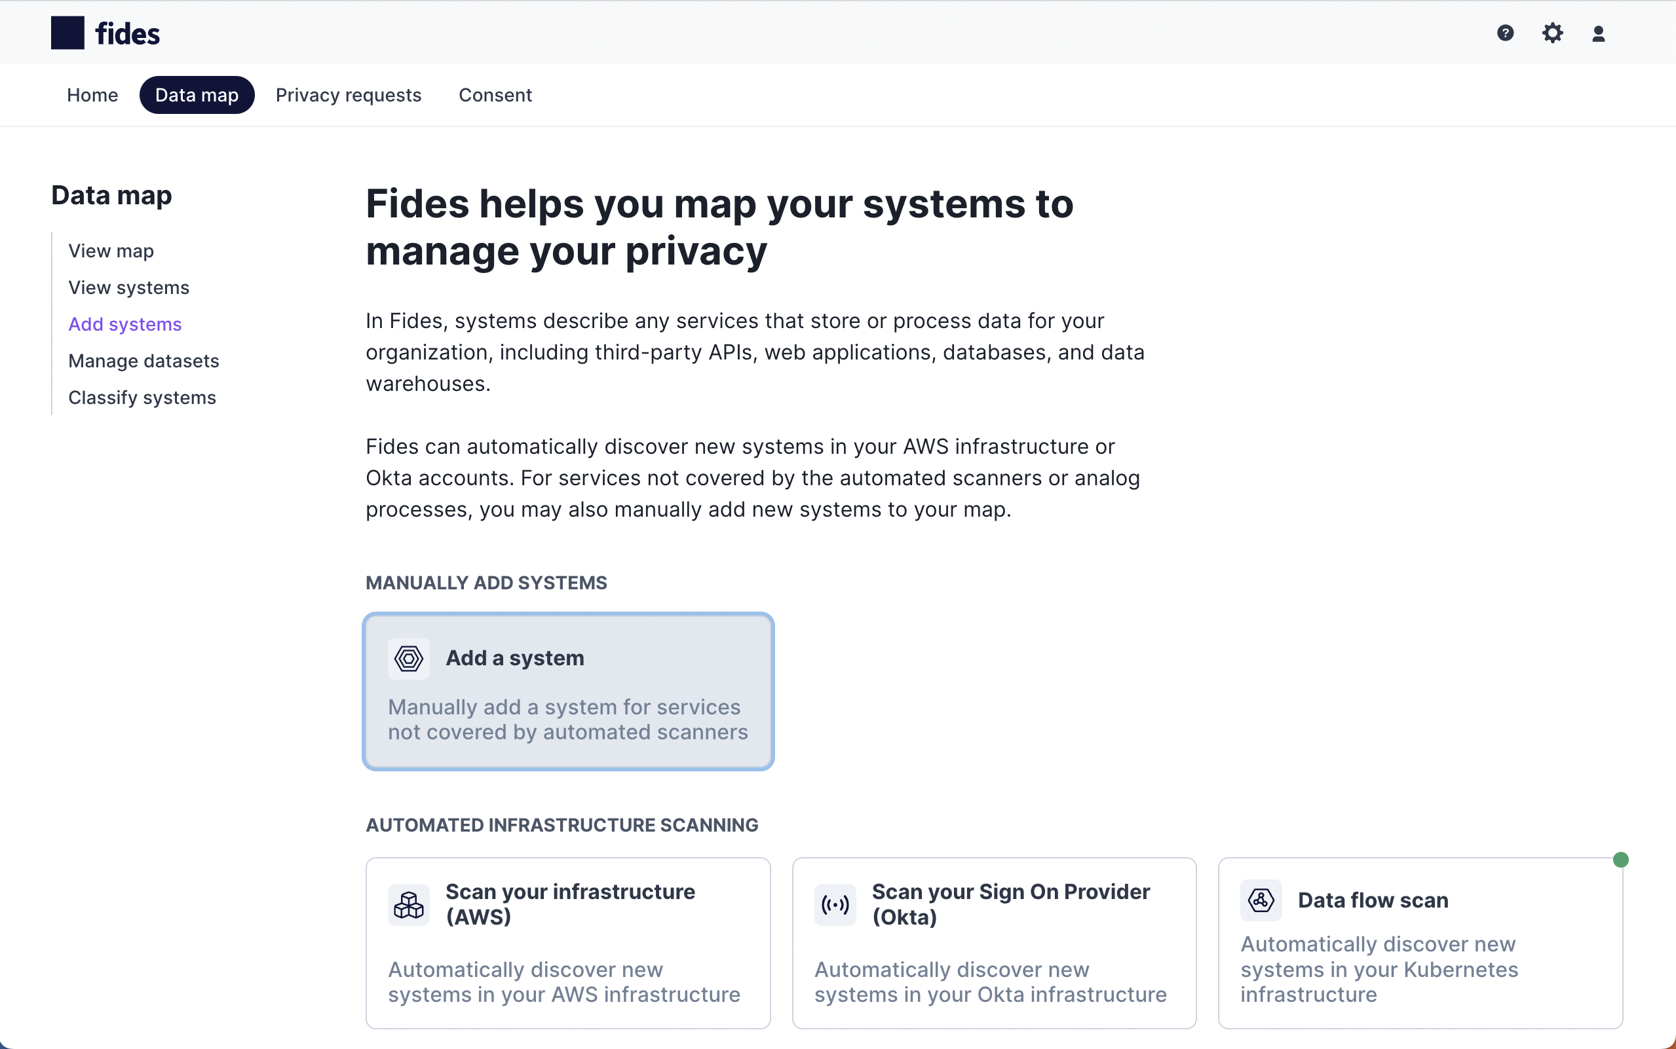Screen dimensions: 1676x1049
Task: Click the AWS infrastructure description text
Action: (563, 982)
